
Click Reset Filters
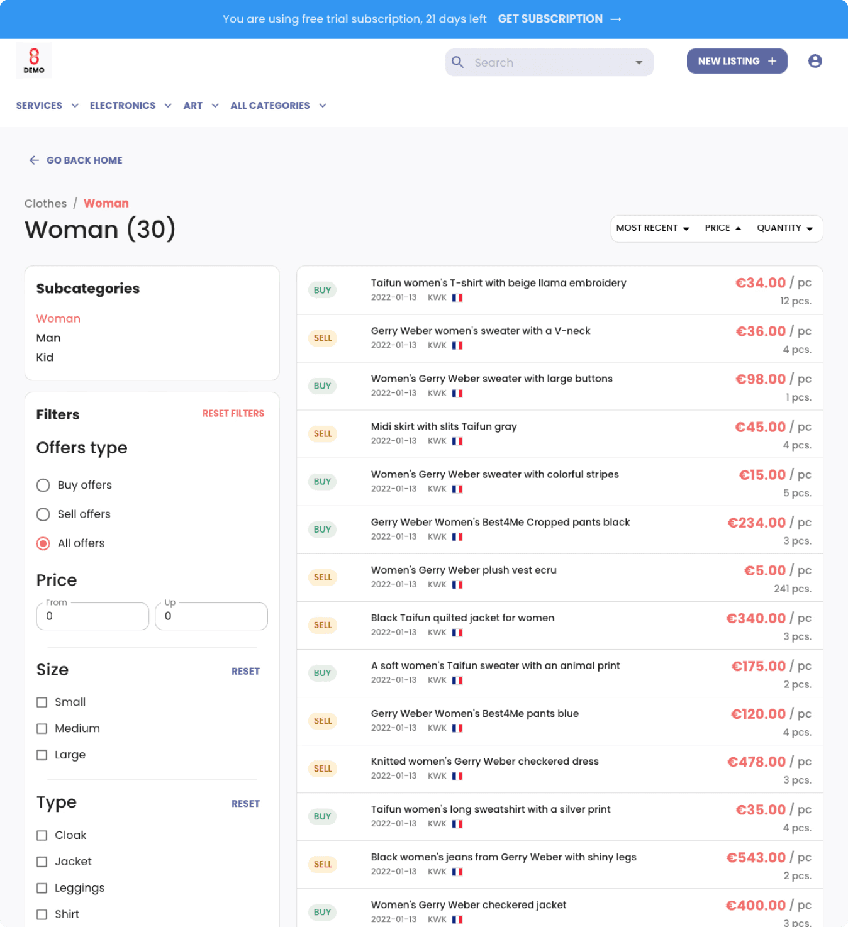pos(233,414)
